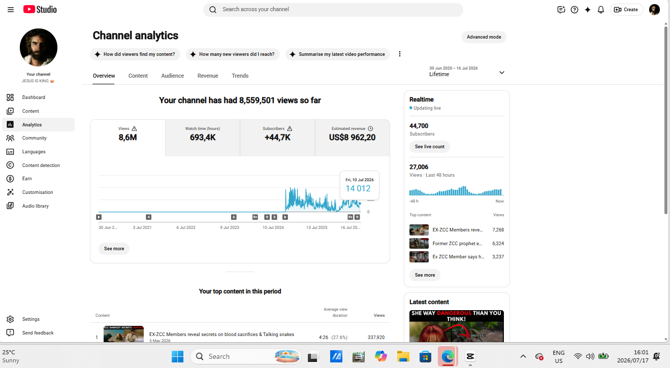Select the Views 8,6M metric card
This screenshot has height=368, width=670.
point(127,138)
